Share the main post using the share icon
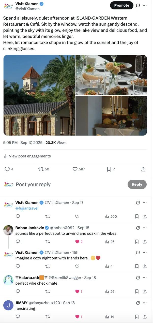The image size is (153, 323). tap(143, 169)
